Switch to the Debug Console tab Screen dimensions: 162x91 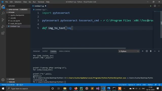[x=65, y=51]
